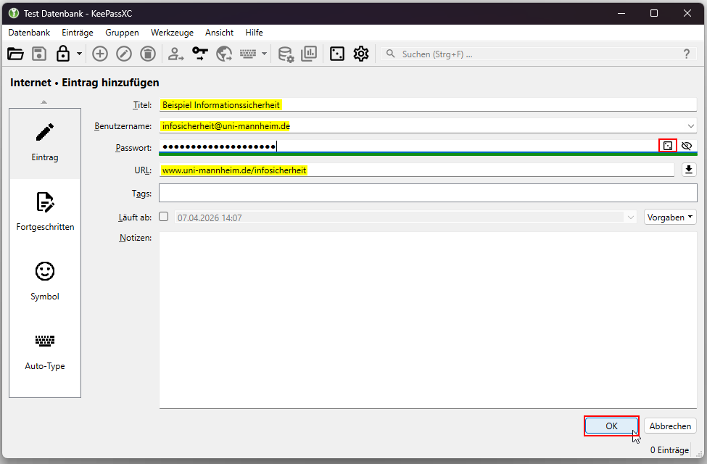Switch to the Symbol section
The width and height of the screenshot is (707, 464).
tap(45, 281)
